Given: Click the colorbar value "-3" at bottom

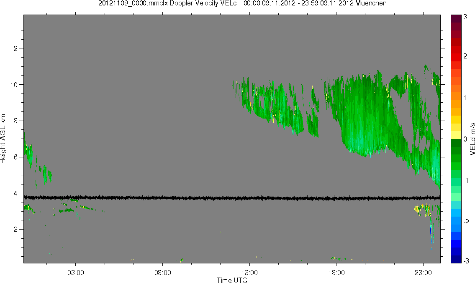Looking at the screenshot, I should 466,260.
